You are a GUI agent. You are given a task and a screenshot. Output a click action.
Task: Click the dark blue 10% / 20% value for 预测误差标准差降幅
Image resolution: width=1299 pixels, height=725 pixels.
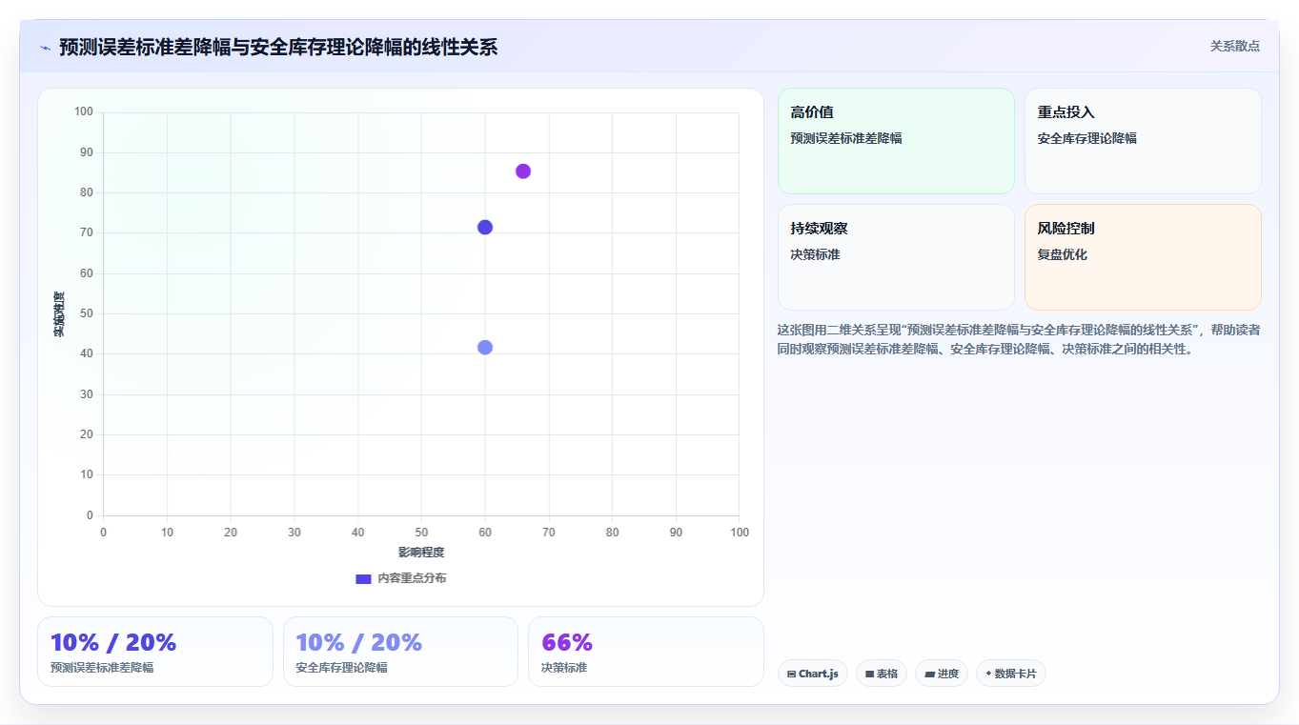coord(113,642)
